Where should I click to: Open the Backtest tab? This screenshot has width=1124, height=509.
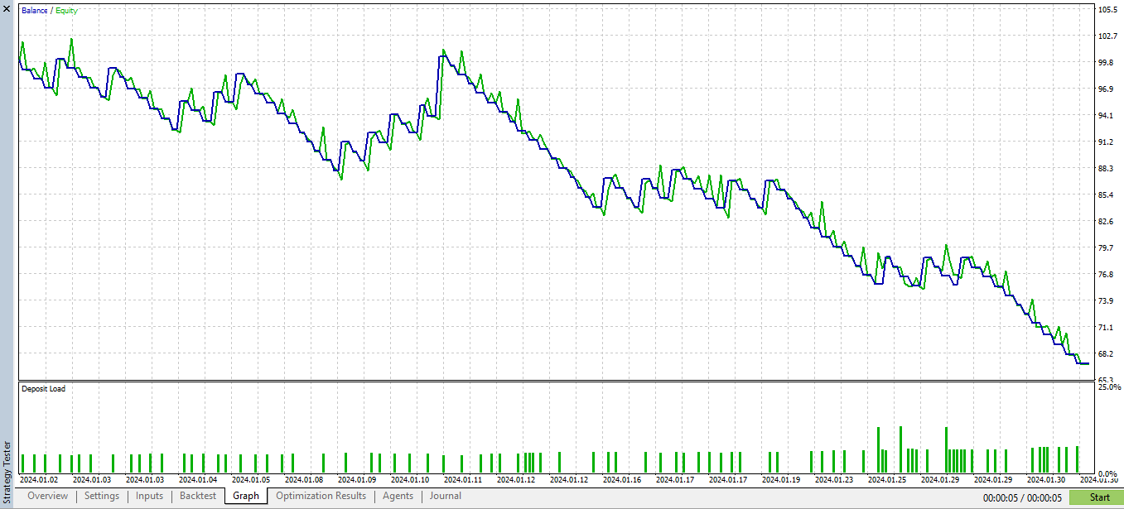[197, 496]
